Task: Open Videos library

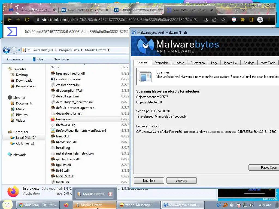Action: (21, 121)
